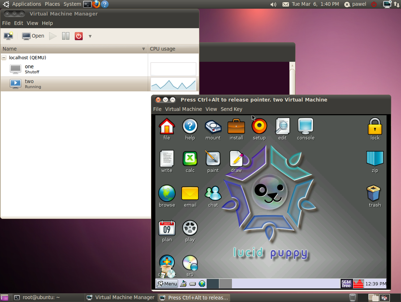401x302 pixels.
Task: Switch to root@ubuntu terminal in taskbar
Action: (x=37, y=298)
